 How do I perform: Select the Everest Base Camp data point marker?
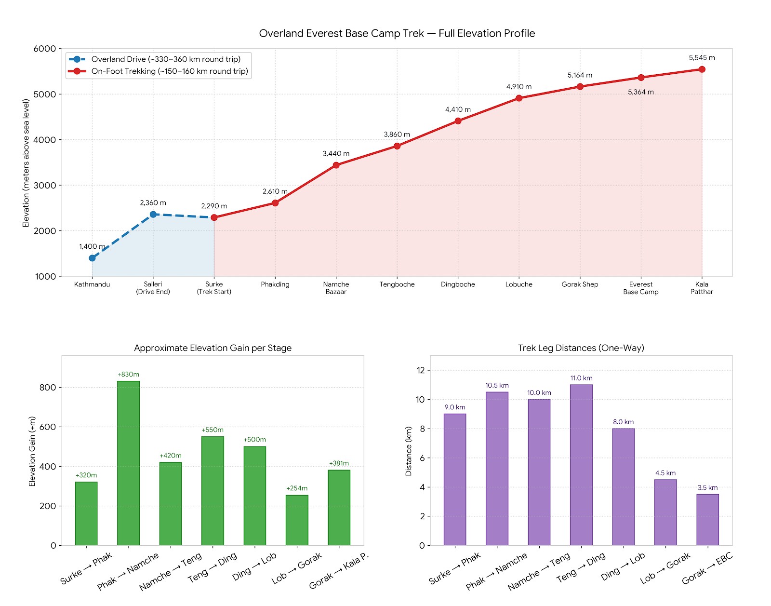click(x=641, y=78)
